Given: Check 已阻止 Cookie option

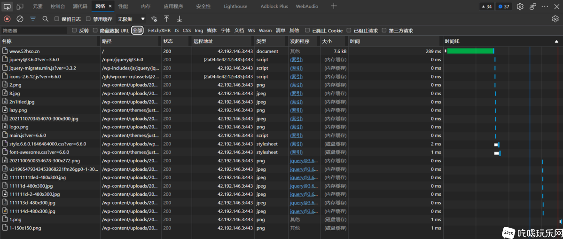Looking at the screenshot, I should pos(307,30).
